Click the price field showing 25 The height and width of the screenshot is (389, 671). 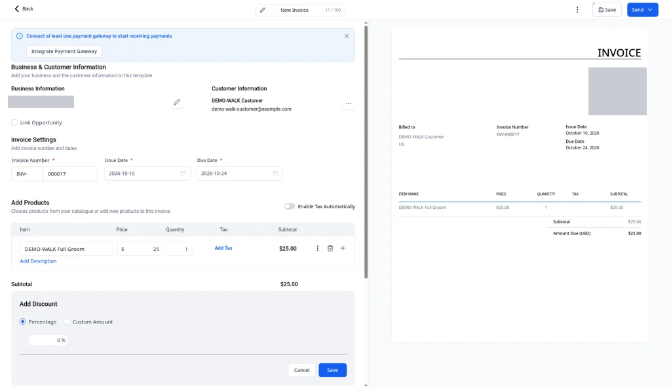click(140, 249)
